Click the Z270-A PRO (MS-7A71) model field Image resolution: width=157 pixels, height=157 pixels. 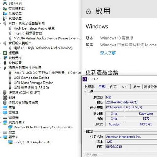(131, 102)
